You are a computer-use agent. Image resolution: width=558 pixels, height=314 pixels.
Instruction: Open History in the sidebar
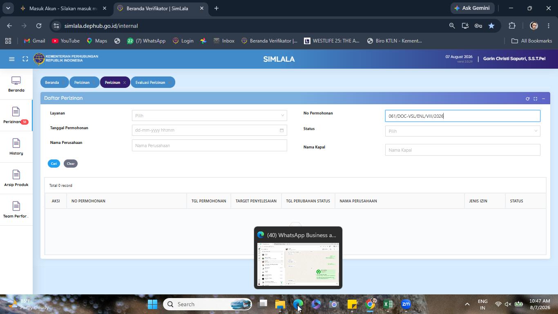pyautogui.click(x=16, y=147)
